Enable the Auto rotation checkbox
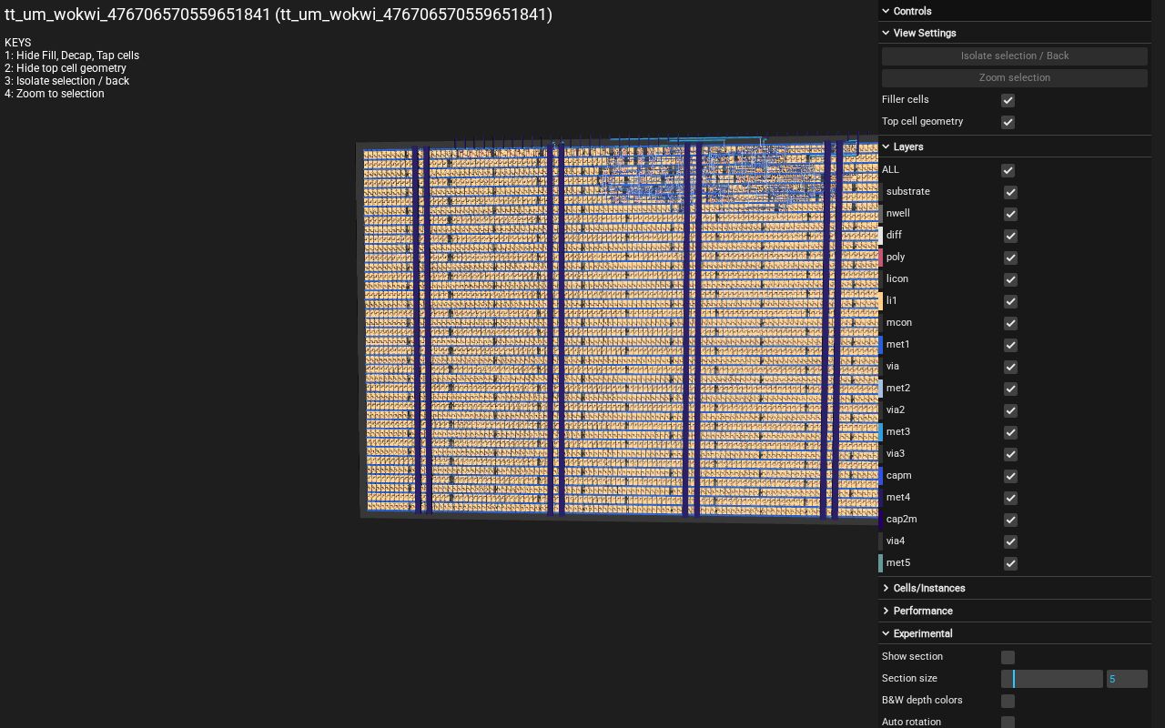This screenshot has width=1165, height=728. (x=1008, y=723)
